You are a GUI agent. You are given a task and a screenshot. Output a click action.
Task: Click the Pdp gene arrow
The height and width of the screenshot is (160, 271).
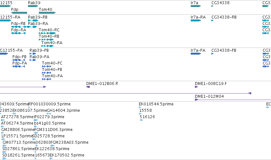pyautogui.click(x=19, y=13)
